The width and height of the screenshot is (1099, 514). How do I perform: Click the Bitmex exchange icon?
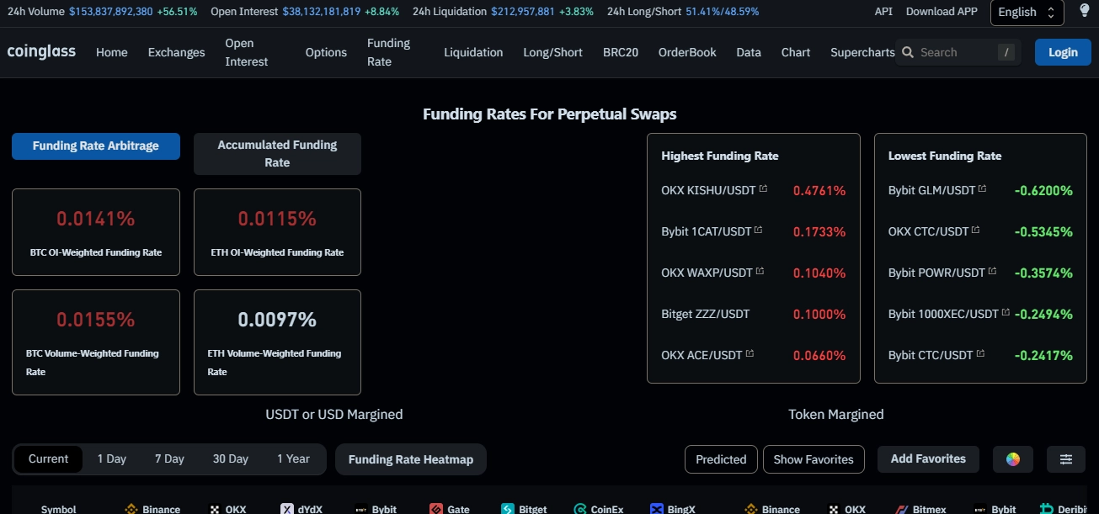(901, 509)
